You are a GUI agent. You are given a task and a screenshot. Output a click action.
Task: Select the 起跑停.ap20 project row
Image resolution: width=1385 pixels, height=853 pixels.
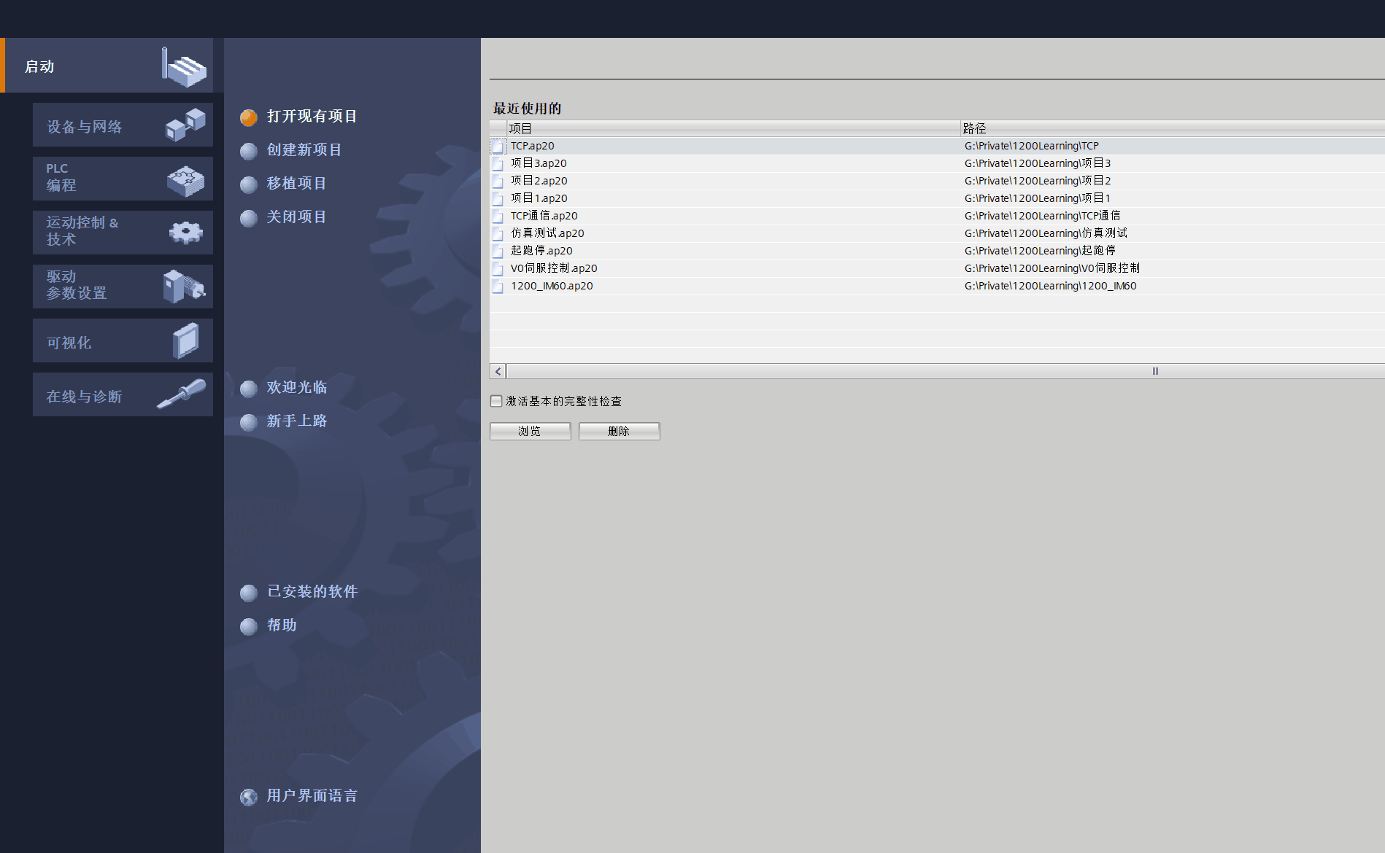937,251
